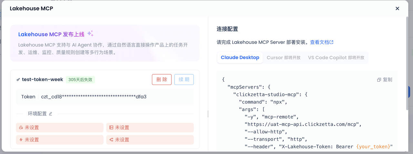Close the Lakehouse MCP dialog
Image resolution: width=413 pixels, height=154 pixels.
click(397, 9)
